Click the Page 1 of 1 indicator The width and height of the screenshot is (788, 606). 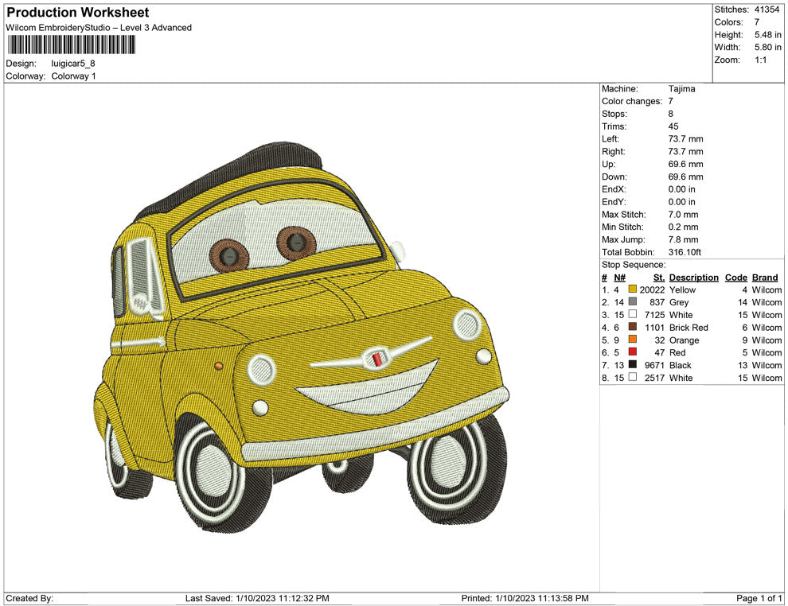click(x=759, y=598)
